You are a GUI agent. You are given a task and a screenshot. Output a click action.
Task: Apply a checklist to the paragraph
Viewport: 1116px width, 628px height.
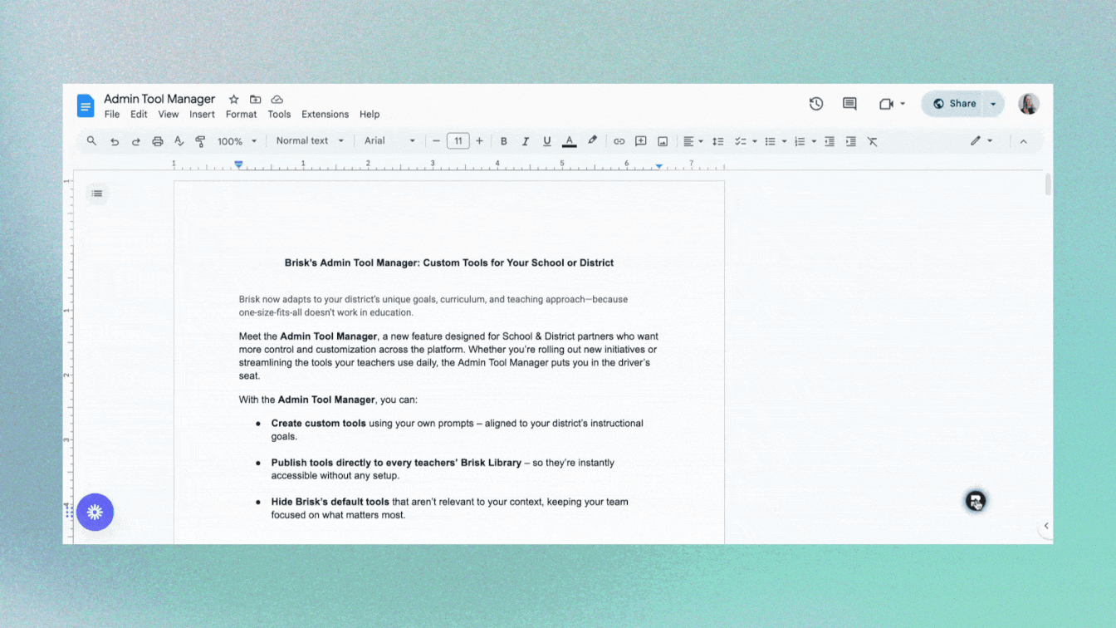[x=740, y=141]
